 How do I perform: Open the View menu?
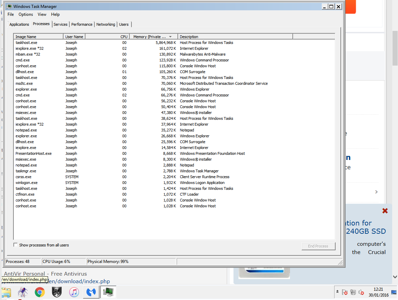tap(42, 14)
